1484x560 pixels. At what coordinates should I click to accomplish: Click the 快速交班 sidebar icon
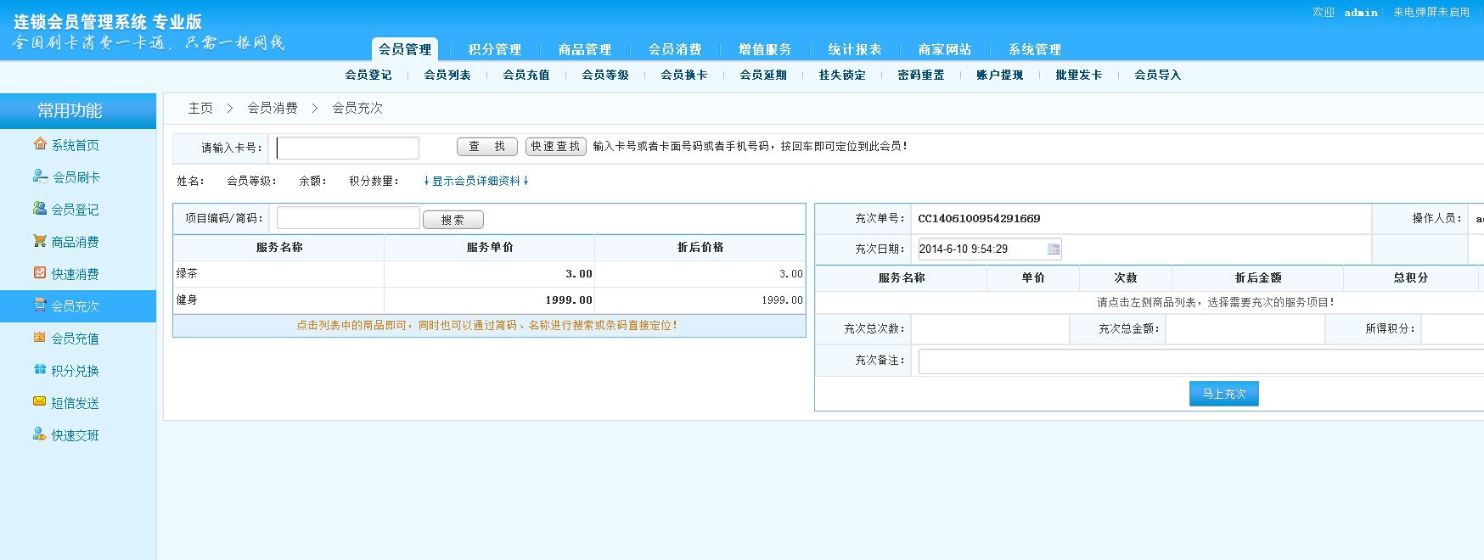point(40,434)
